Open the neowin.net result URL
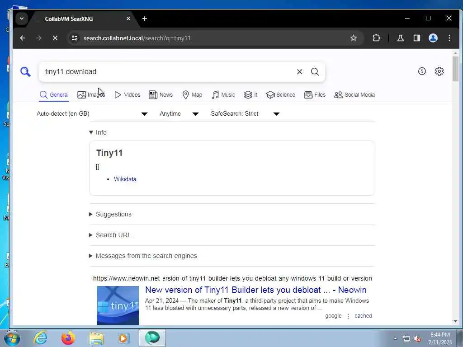 (232, 278)
